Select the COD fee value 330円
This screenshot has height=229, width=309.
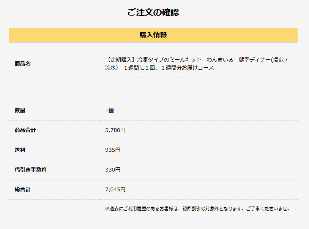tap(113, 170)
